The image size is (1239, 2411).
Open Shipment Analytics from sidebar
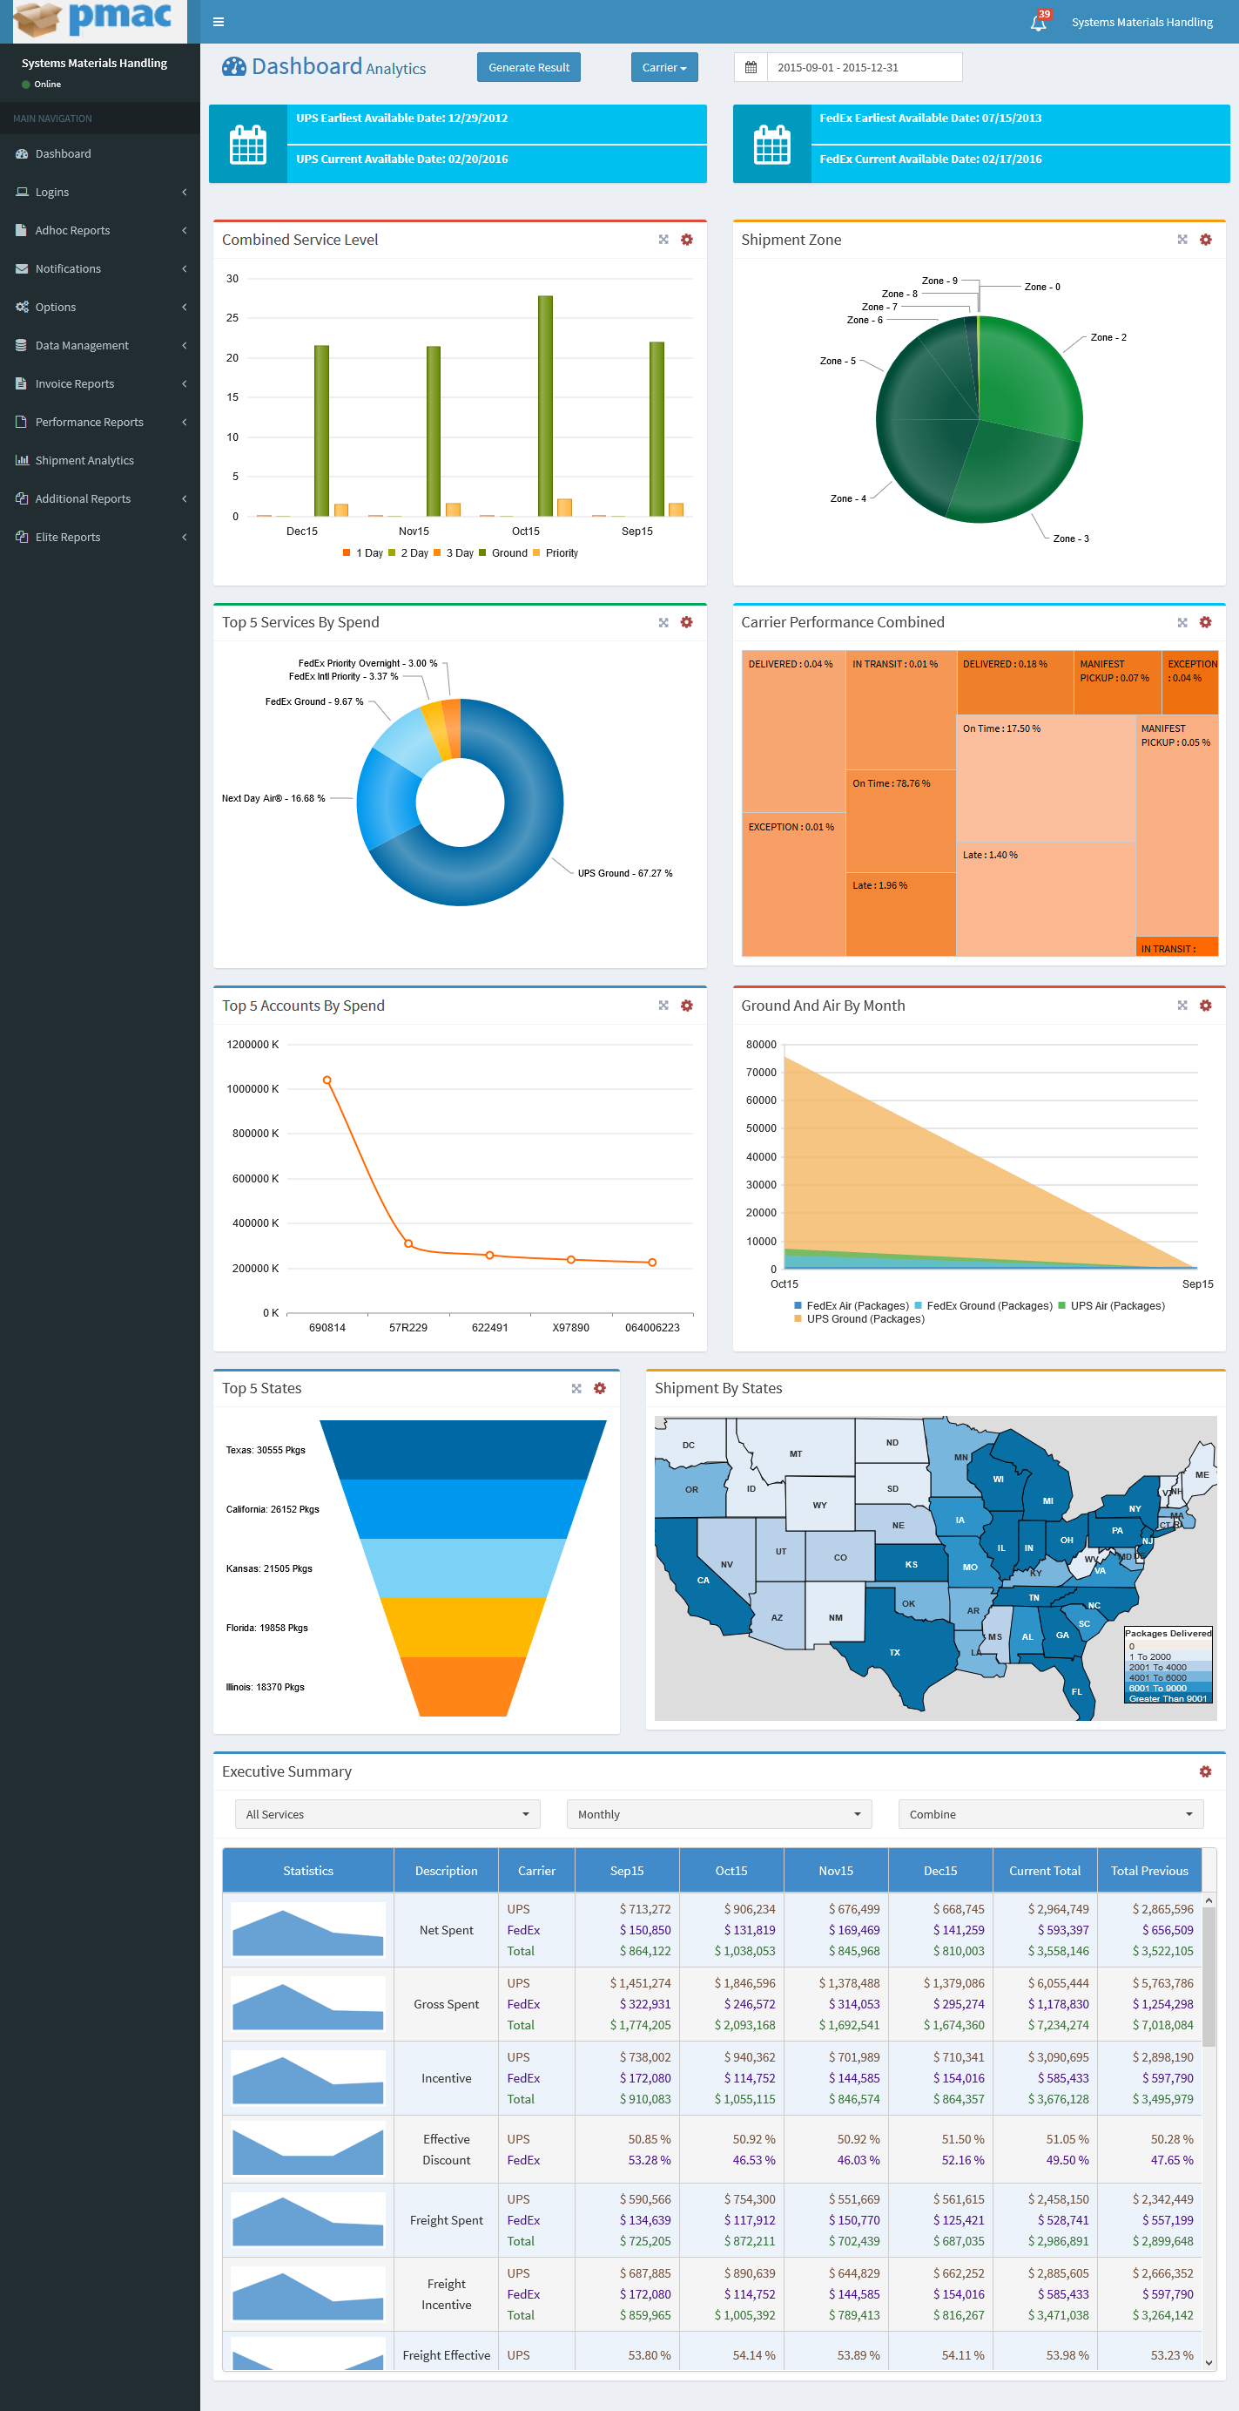point(84,460)
